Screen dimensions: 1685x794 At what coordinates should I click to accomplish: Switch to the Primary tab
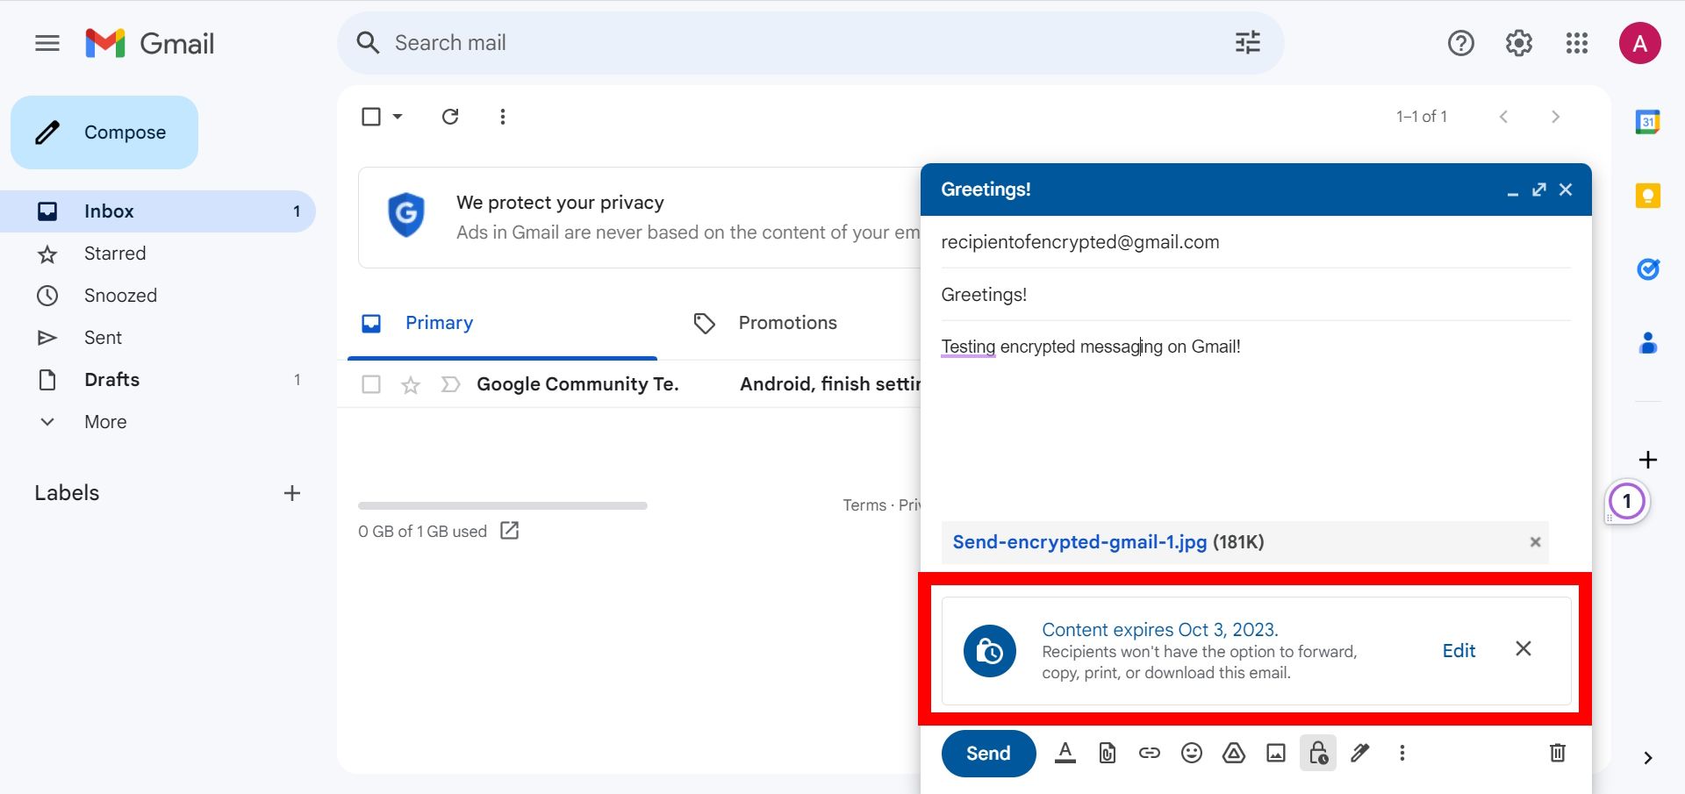click(x=502, y=323)
